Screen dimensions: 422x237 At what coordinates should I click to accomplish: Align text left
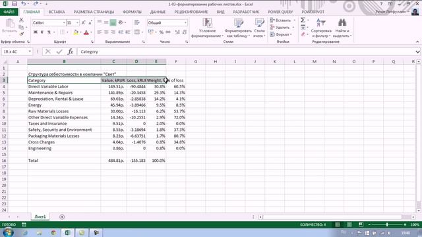pos(100,32)
